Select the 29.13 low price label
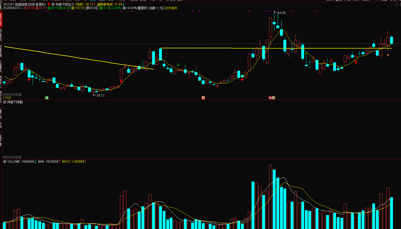 [x=101, y=96]
